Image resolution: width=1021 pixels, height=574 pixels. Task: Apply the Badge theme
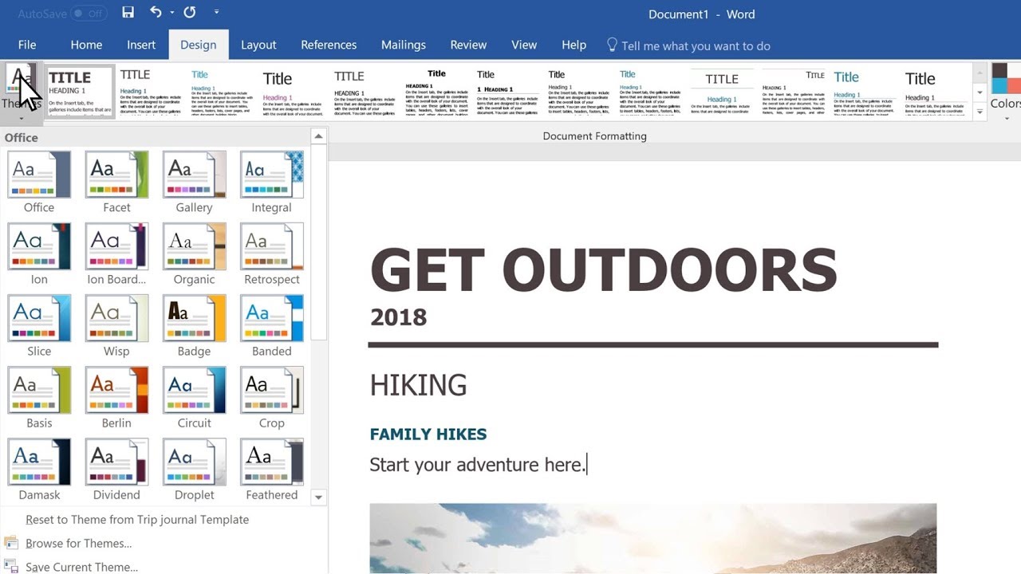(194, 318)
